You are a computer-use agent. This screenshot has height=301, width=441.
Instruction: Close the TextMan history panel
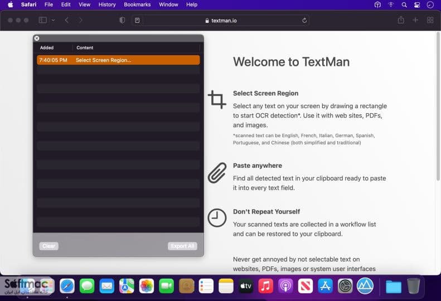(37, 38)
